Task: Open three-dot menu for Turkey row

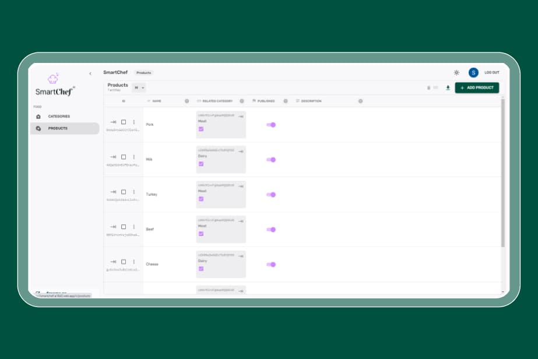Action: point(134,192)
